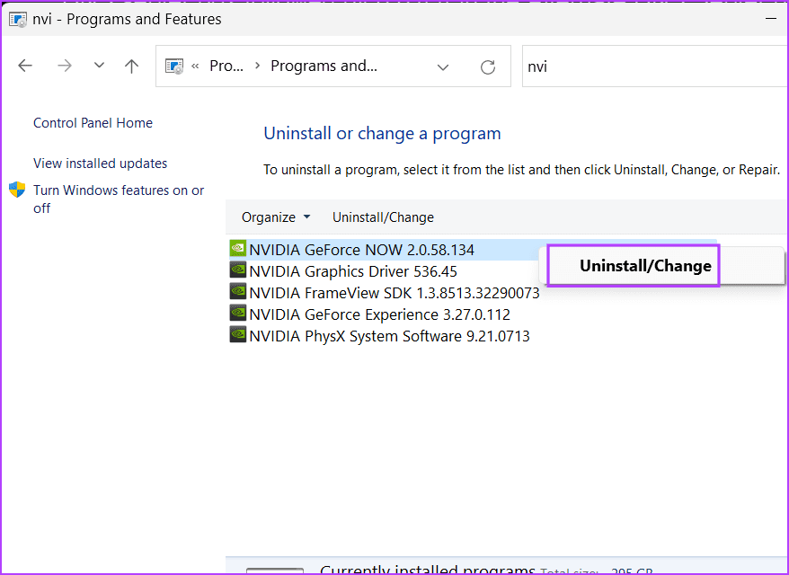Image resolution: width=789 pixels, height=575 pixels.
Task: Click the shield icon beside Windows features
Action: pos(17,190)
